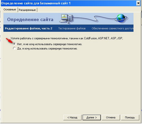Cancel the wizard with the 'Отмена' button
Screen dimensions: 142x124
pyautogui.click(x=111, y=117)
